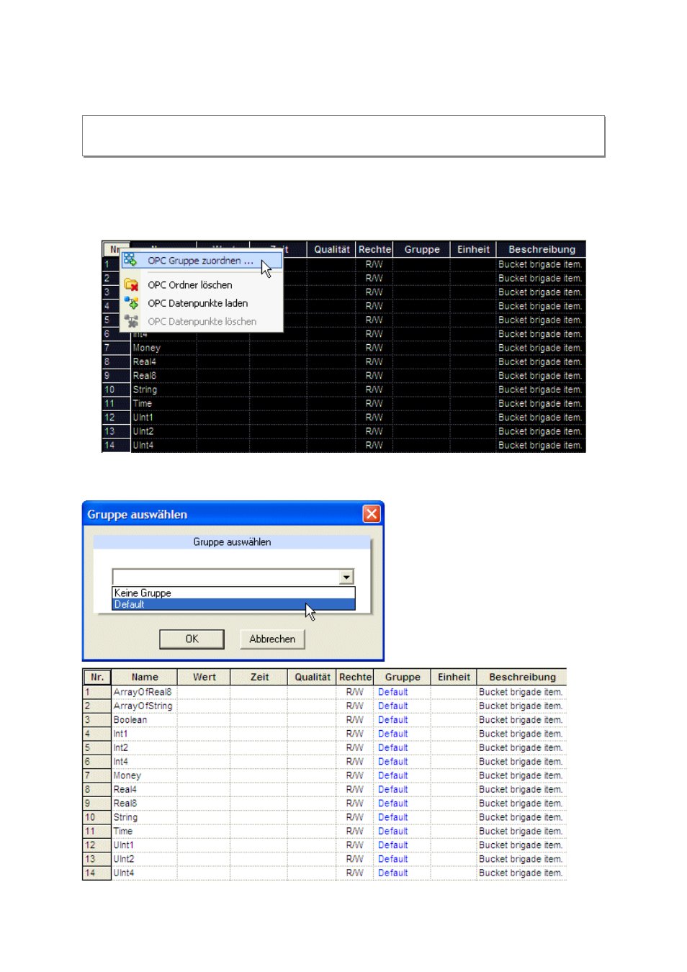The height and width of the screenshot is (972, 687).
Task: Click Default group link in UInt4 row
Action: pos(393,873)
